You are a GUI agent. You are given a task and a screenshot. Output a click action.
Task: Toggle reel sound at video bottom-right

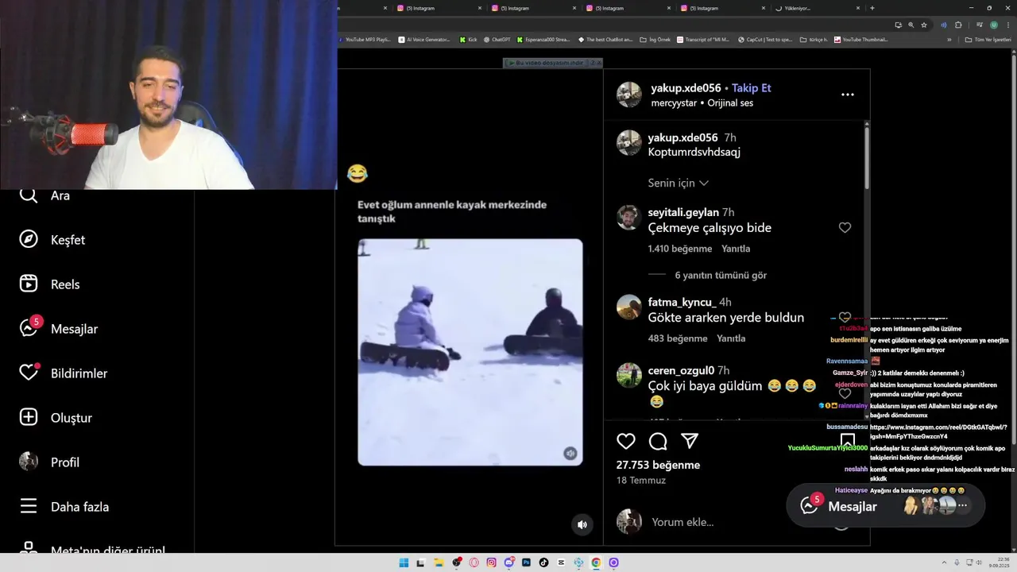[x=582, y=524]
